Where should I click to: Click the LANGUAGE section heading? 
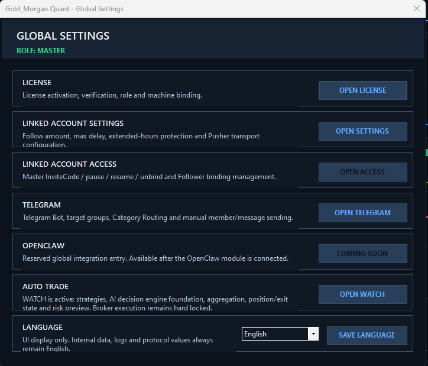click(43, 327)
